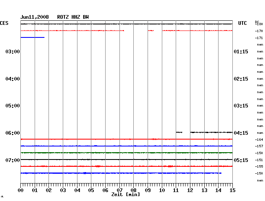265x201 pixels.
Task: Click the "12" minute tick label
Action: pyautogui.click(x=190, y=190)
